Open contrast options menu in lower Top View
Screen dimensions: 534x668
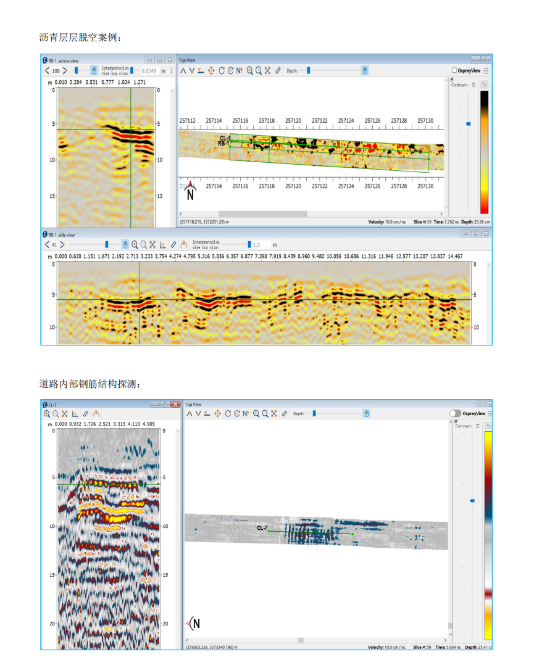pyautogui.click(x=478, y=426)
